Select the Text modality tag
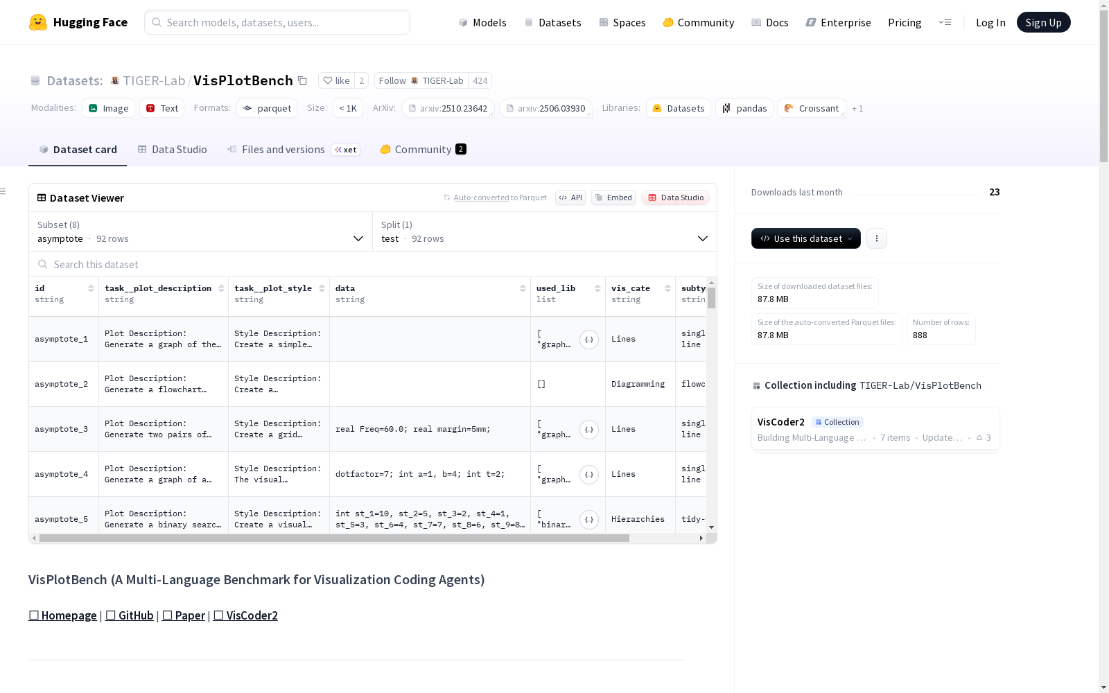Screen dimensions: 1109x693 coord(162,108)
